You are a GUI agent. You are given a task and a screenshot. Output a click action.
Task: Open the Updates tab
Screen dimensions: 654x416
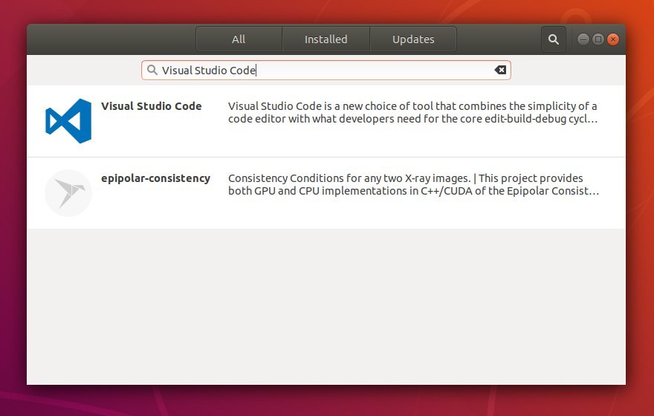point(413,39)
